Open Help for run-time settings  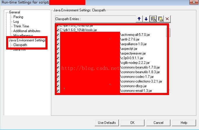coord(184,123)
